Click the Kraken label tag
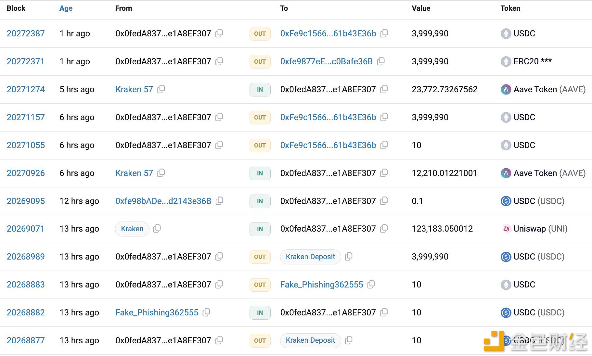 click(x=132, y=229)
